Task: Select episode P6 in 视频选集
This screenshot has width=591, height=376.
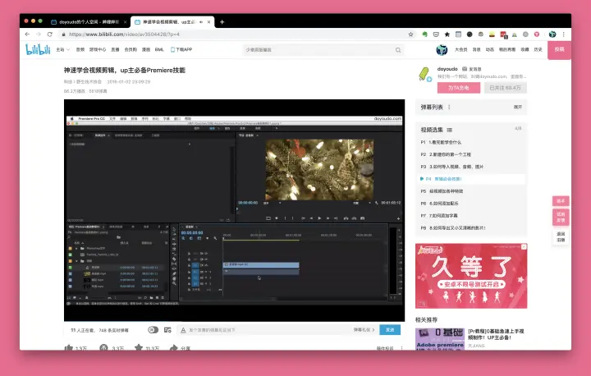Action: pyautogui.click(x=471, y=204)
